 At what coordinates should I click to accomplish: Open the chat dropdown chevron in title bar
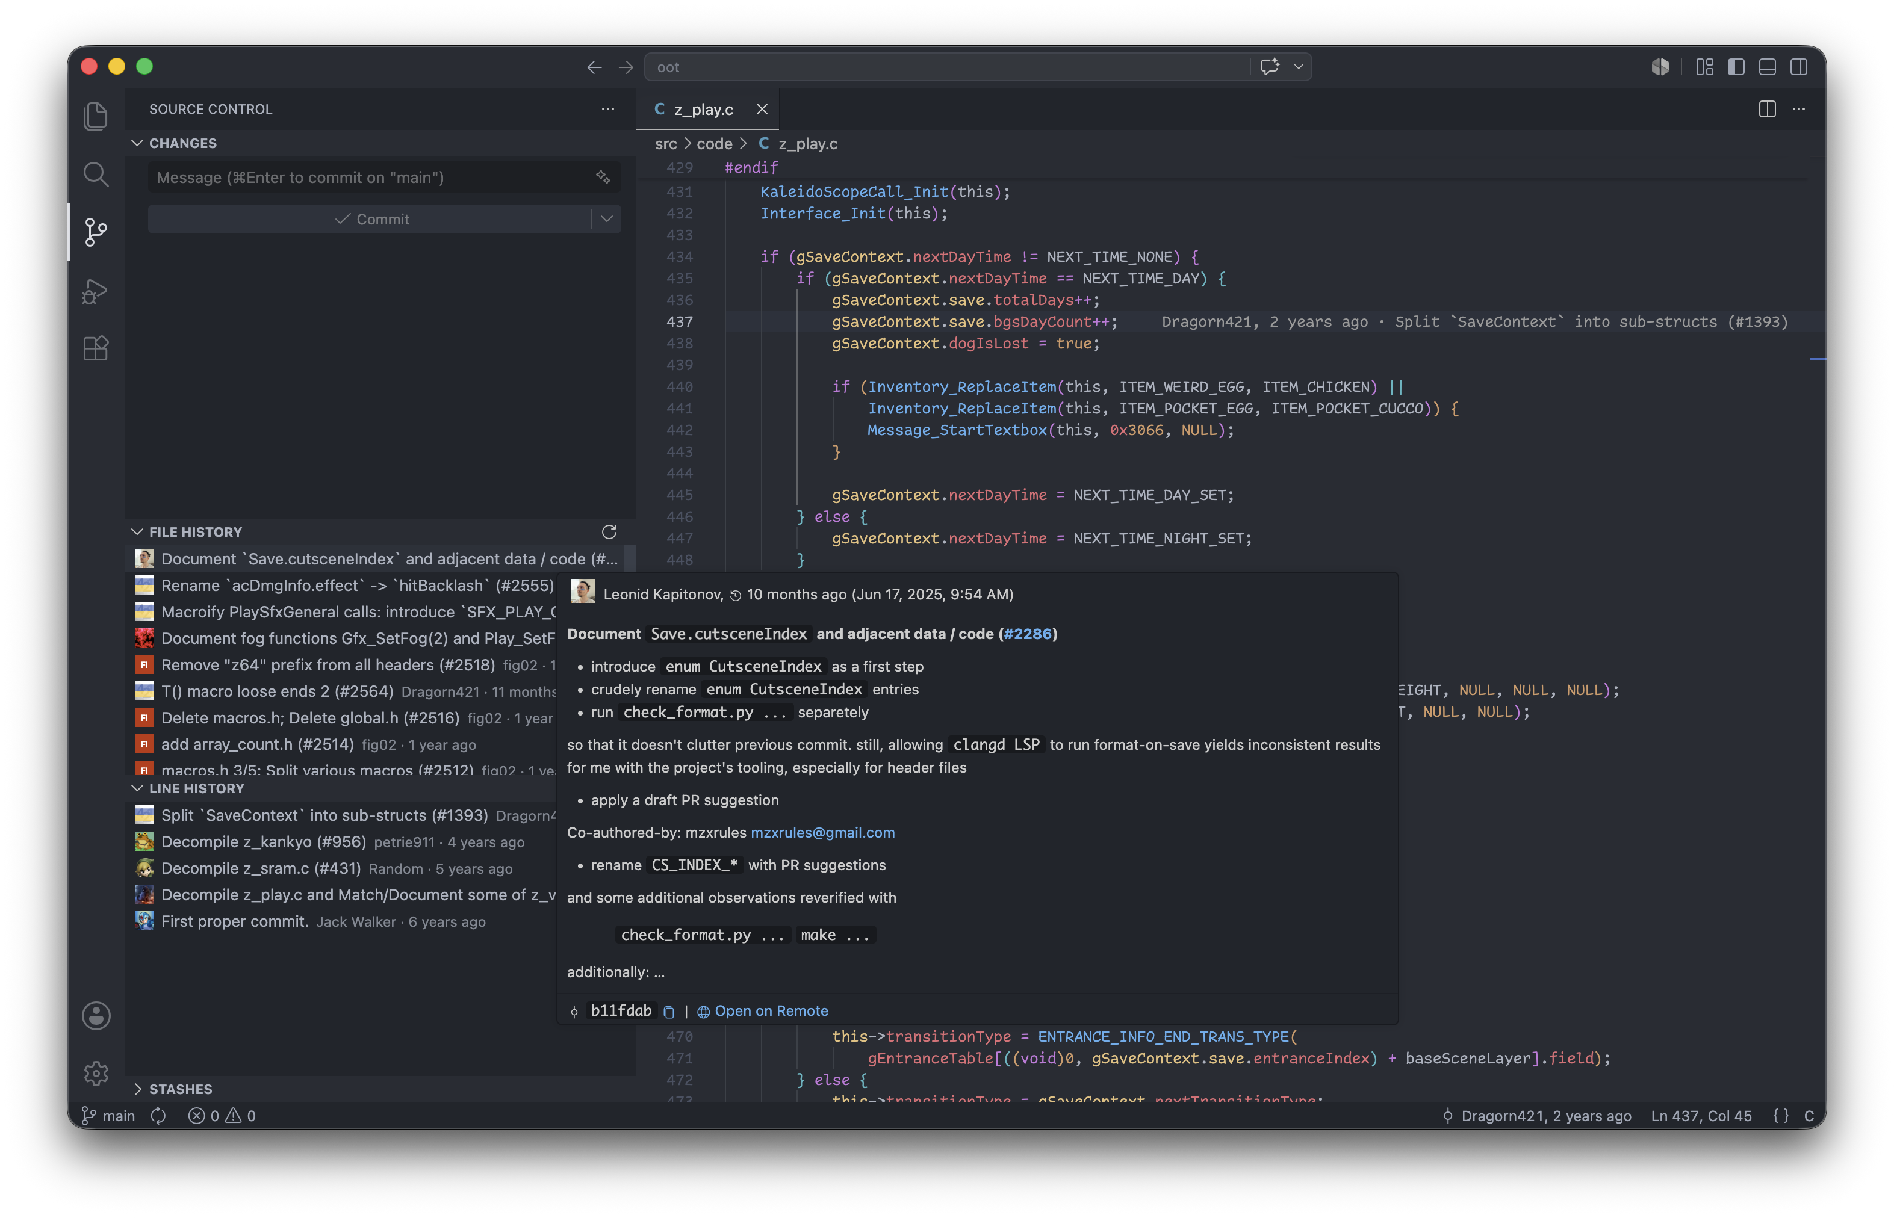[x=1298, y=67]
